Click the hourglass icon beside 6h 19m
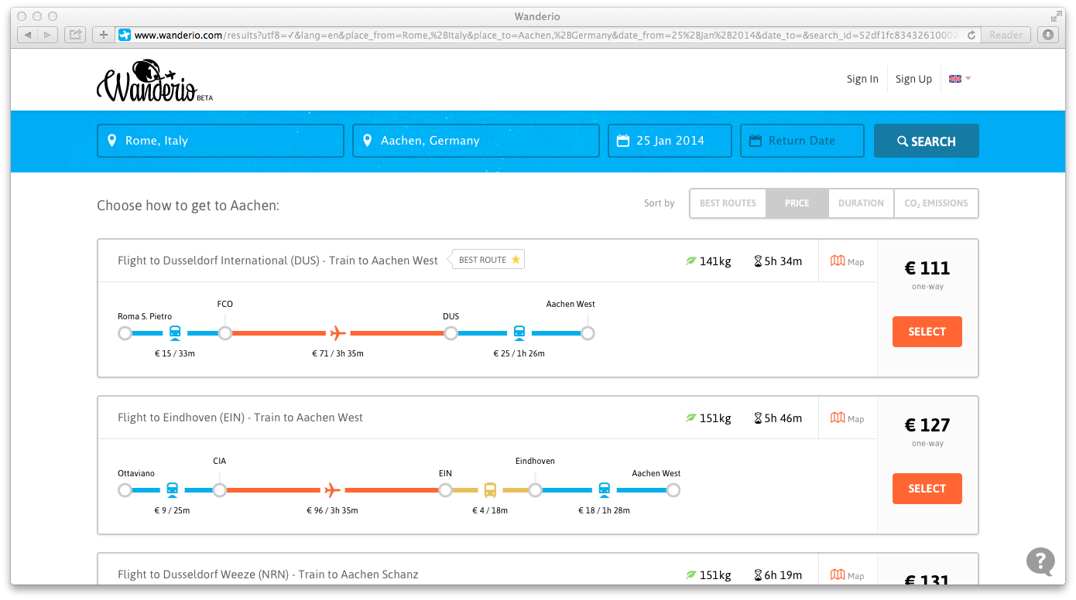This screenshot has height=600, width=1076. point(758,575)
